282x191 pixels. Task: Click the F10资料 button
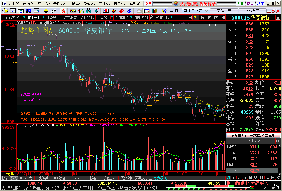click(53, 17)
